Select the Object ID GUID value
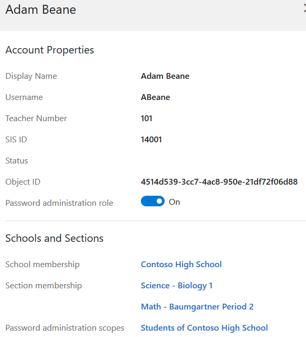Image resolution: width=306 pixels, height=337 pixels. (x=219, y=182)
